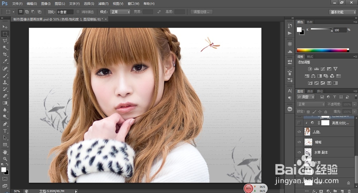Open the History panel icon
358x193 pixels.
[x=290, y=26]
